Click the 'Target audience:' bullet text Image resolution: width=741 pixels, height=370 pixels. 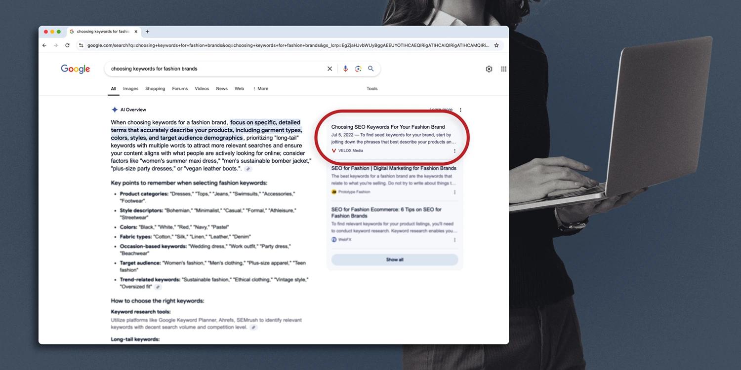tap(140, 263)
